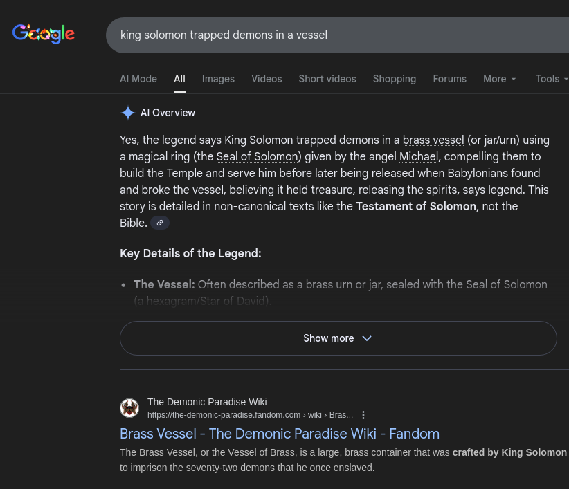Click the 'The Demonic Paradise Wiki' site name
Screen dimensions: 569x489
tap(207, 402)
